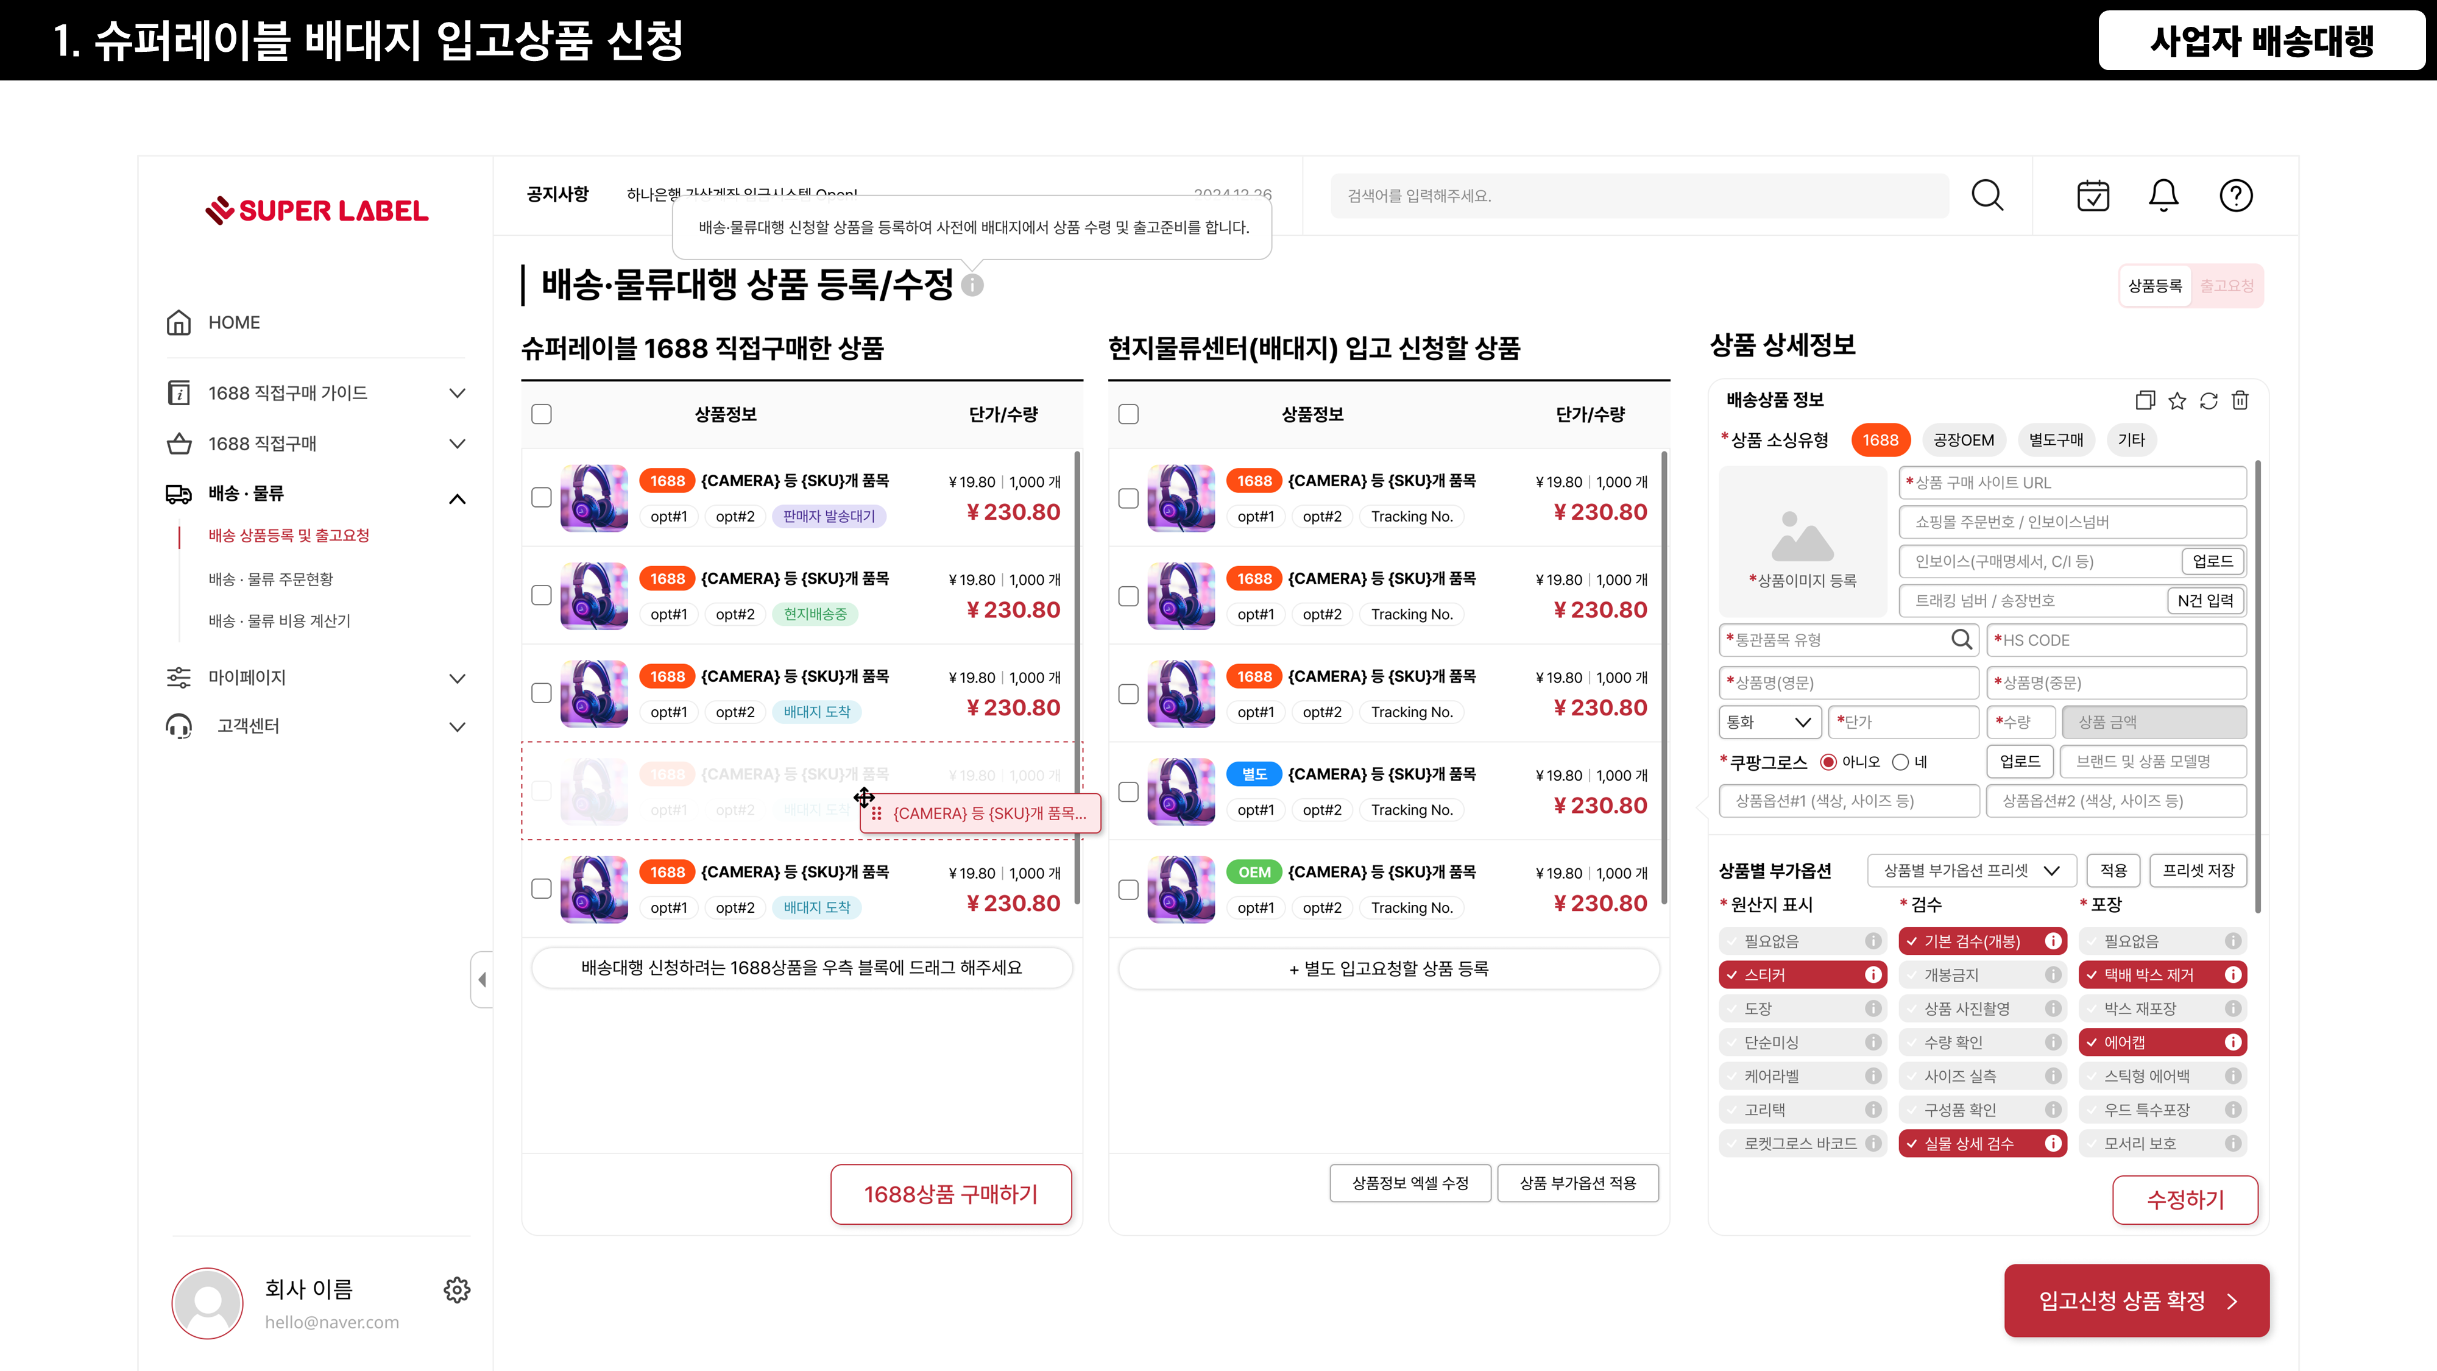This screenshot has width=2437, height=1371.
Task: Click the search magnifier icon
Action: point(1987,195)
